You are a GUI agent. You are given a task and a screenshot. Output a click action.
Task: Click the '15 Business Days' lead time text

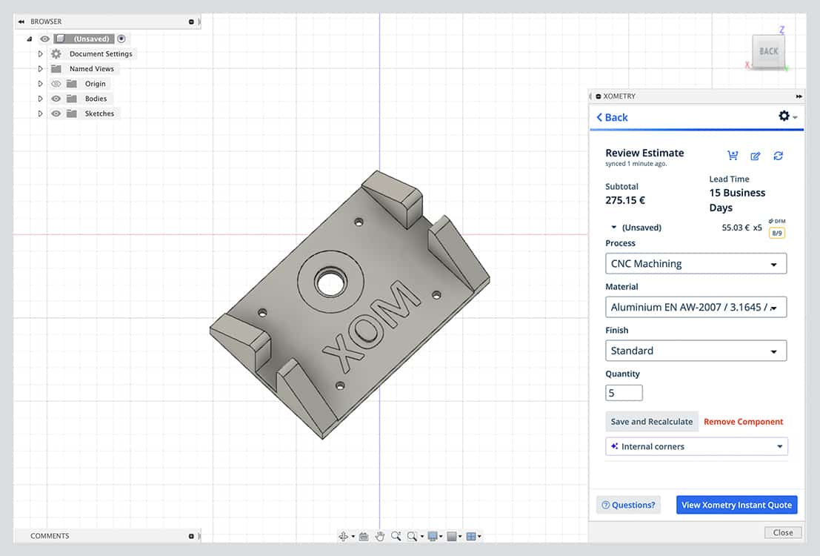point(737,200)
